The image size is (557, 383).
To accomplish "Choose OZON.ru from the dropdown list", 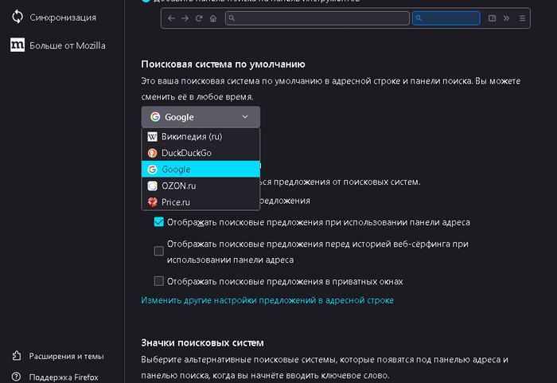I will [x=201, y=186].
